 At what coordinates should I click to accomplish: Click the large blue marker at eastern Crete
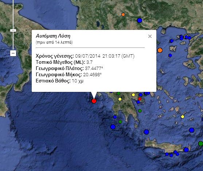click(186, 150)
